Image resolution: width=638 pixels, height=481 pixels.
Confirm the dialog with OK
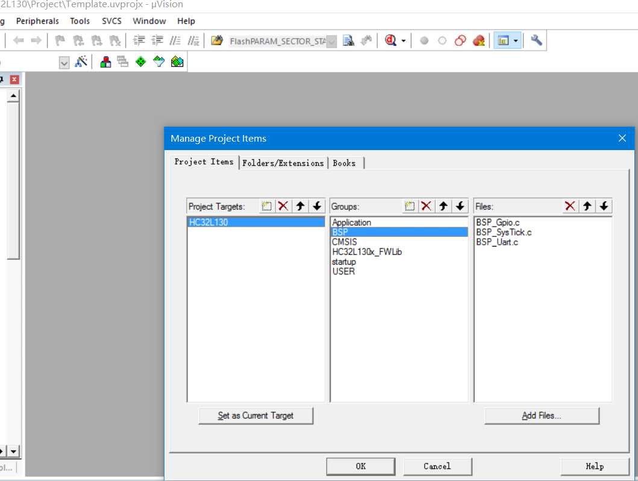pos(360,467)
